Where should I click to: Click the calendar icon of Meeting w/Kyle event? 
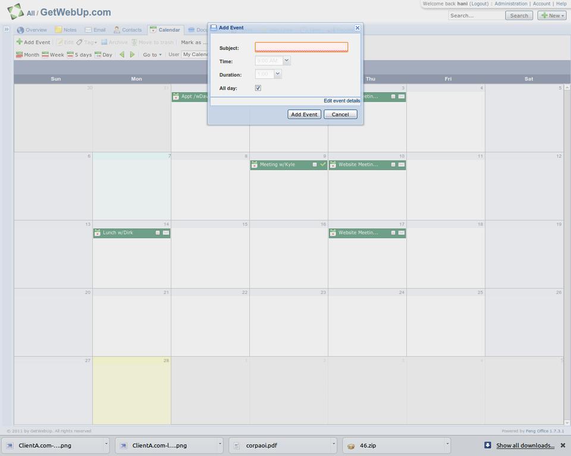[255, 164]
